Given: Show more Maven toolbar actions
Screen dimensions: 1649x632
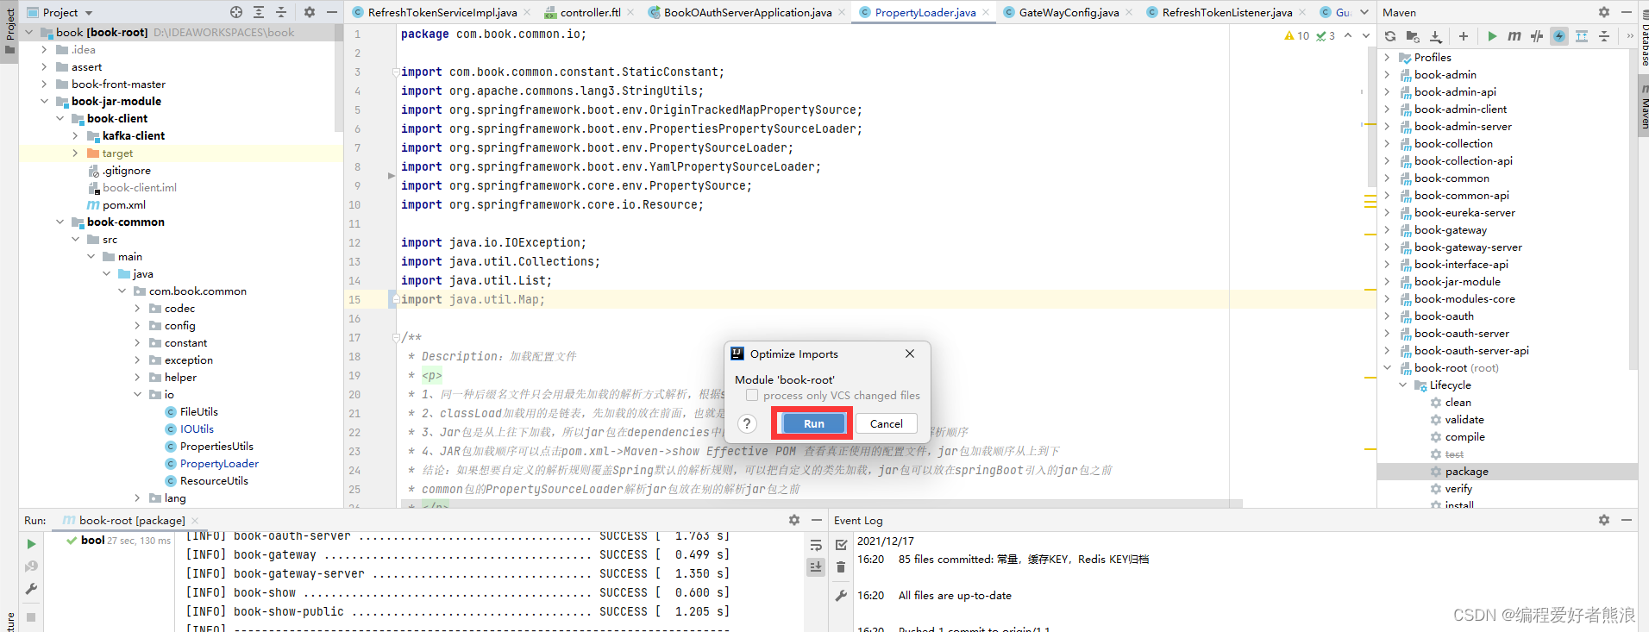Looking at the screenshot, I should coord(1630,36).
